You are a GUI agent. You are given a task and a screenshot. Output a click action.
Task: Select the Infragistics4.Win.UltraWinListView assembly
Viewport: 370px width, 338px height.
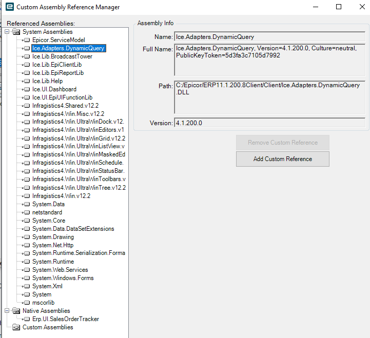pyautogui.click(x=79, y=146)
